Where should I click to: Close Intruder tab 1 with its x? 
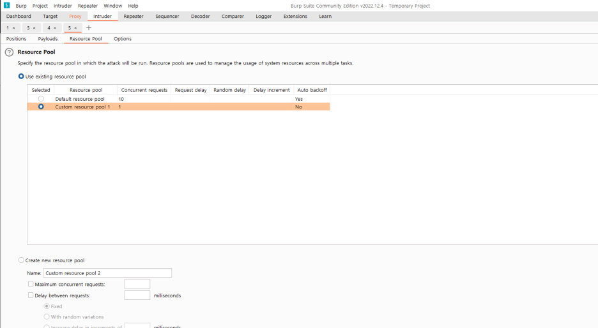pos(13,28)
